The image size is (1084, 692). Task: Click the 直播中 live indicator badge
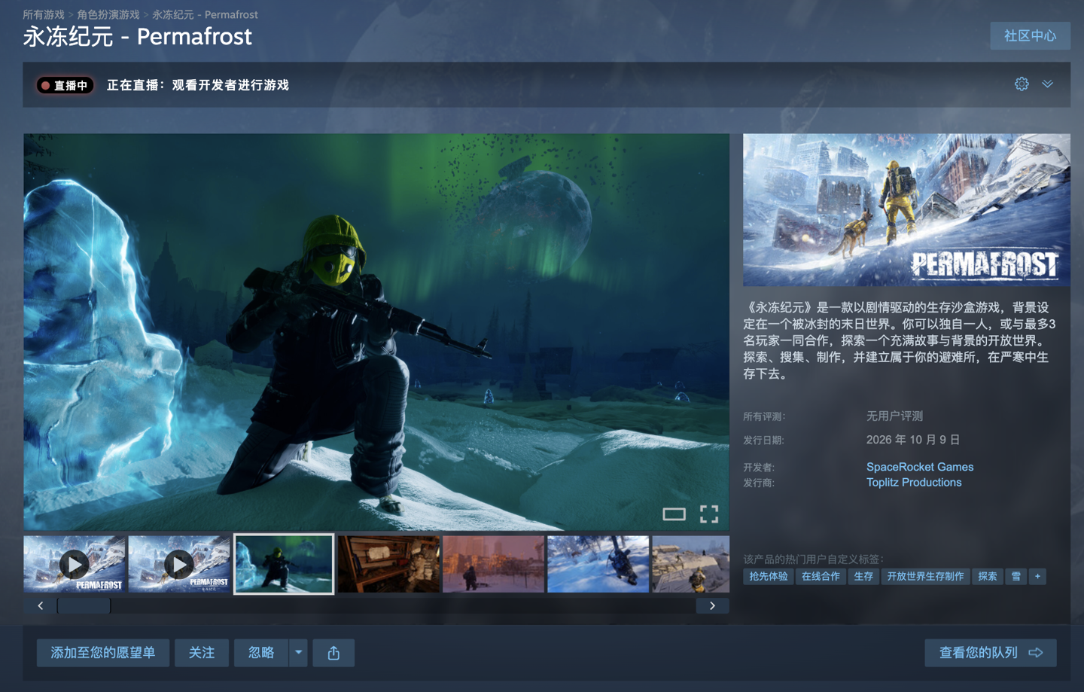coord(65,85)
